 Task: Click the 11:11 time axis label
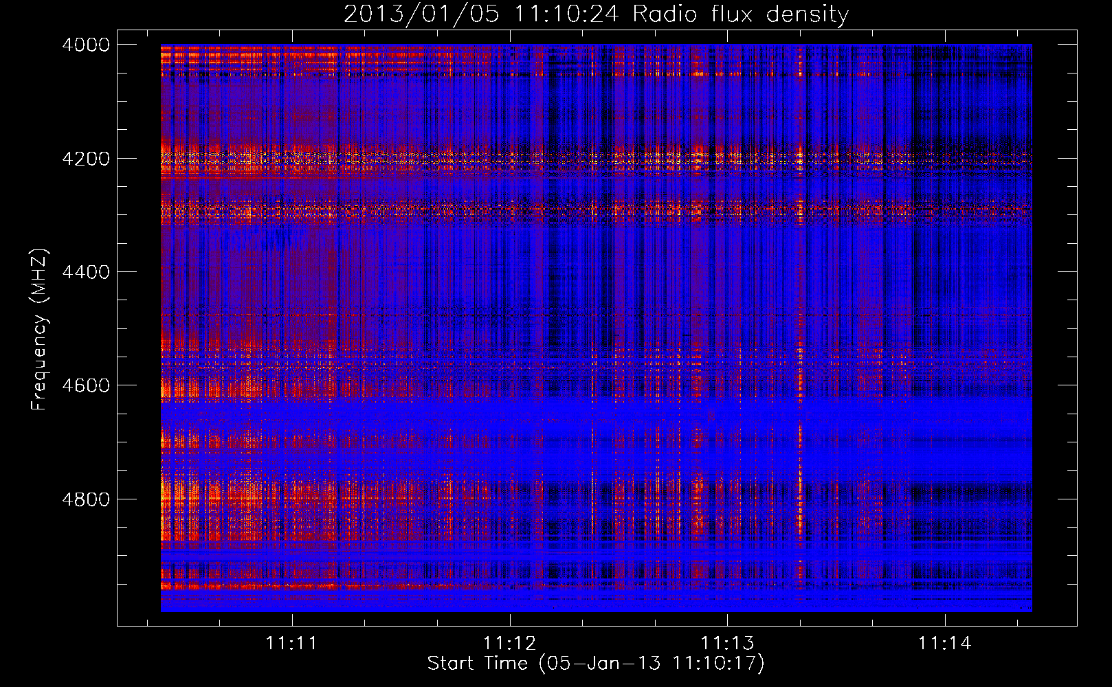292,644
